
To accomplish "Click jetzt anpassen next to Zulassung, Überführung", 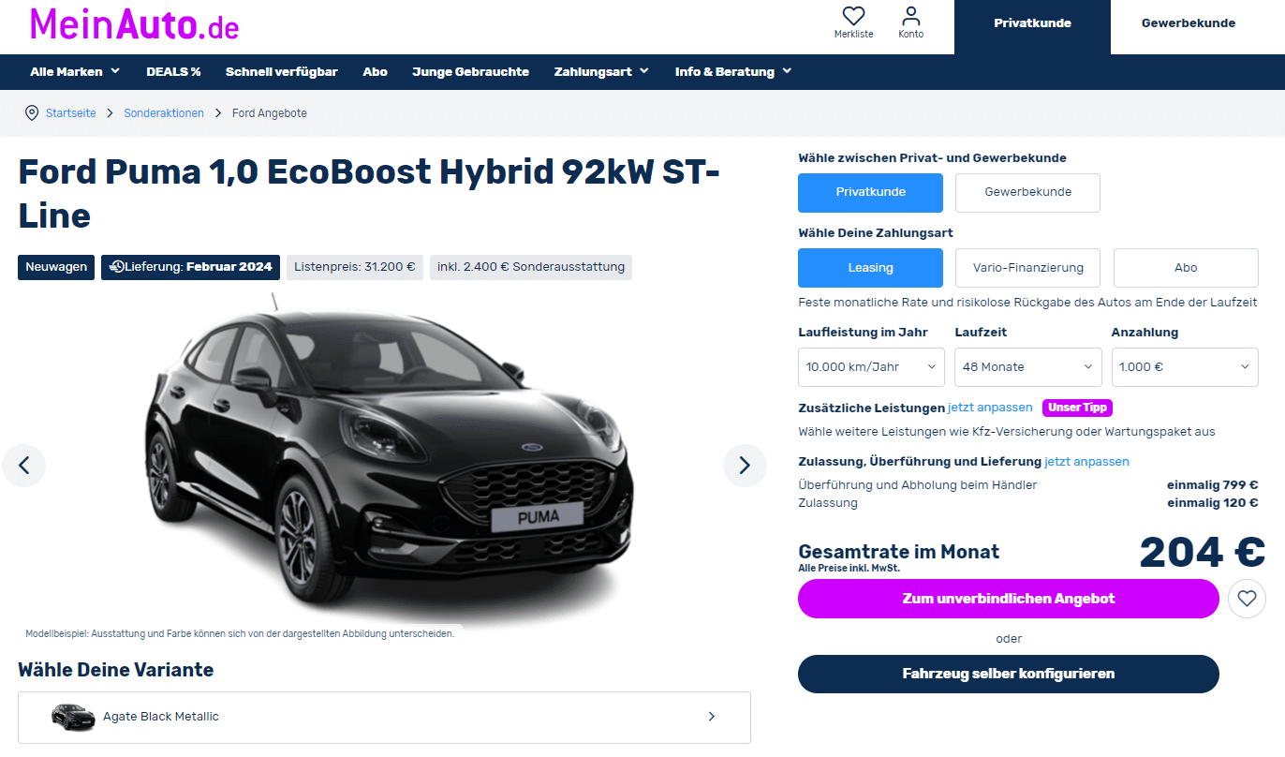I will (x=1086, y=462).
